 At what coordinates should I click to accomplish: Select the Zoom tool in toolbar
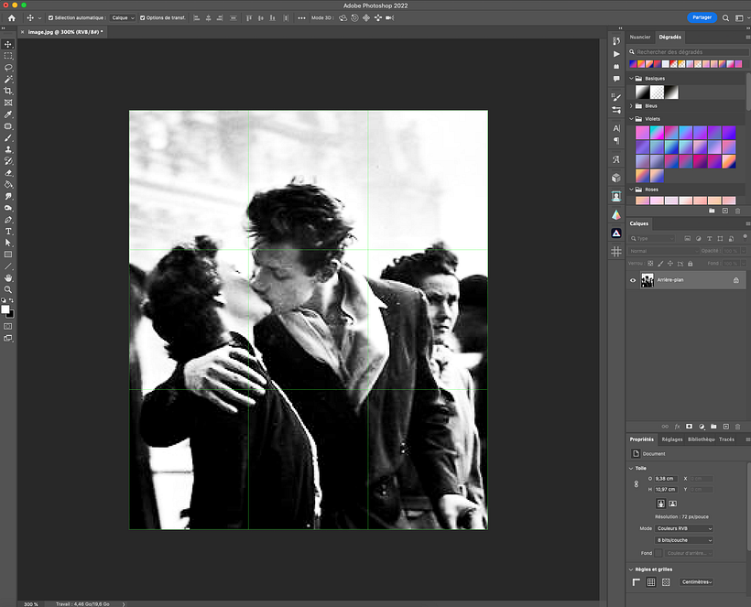click(x=8, y=289)
